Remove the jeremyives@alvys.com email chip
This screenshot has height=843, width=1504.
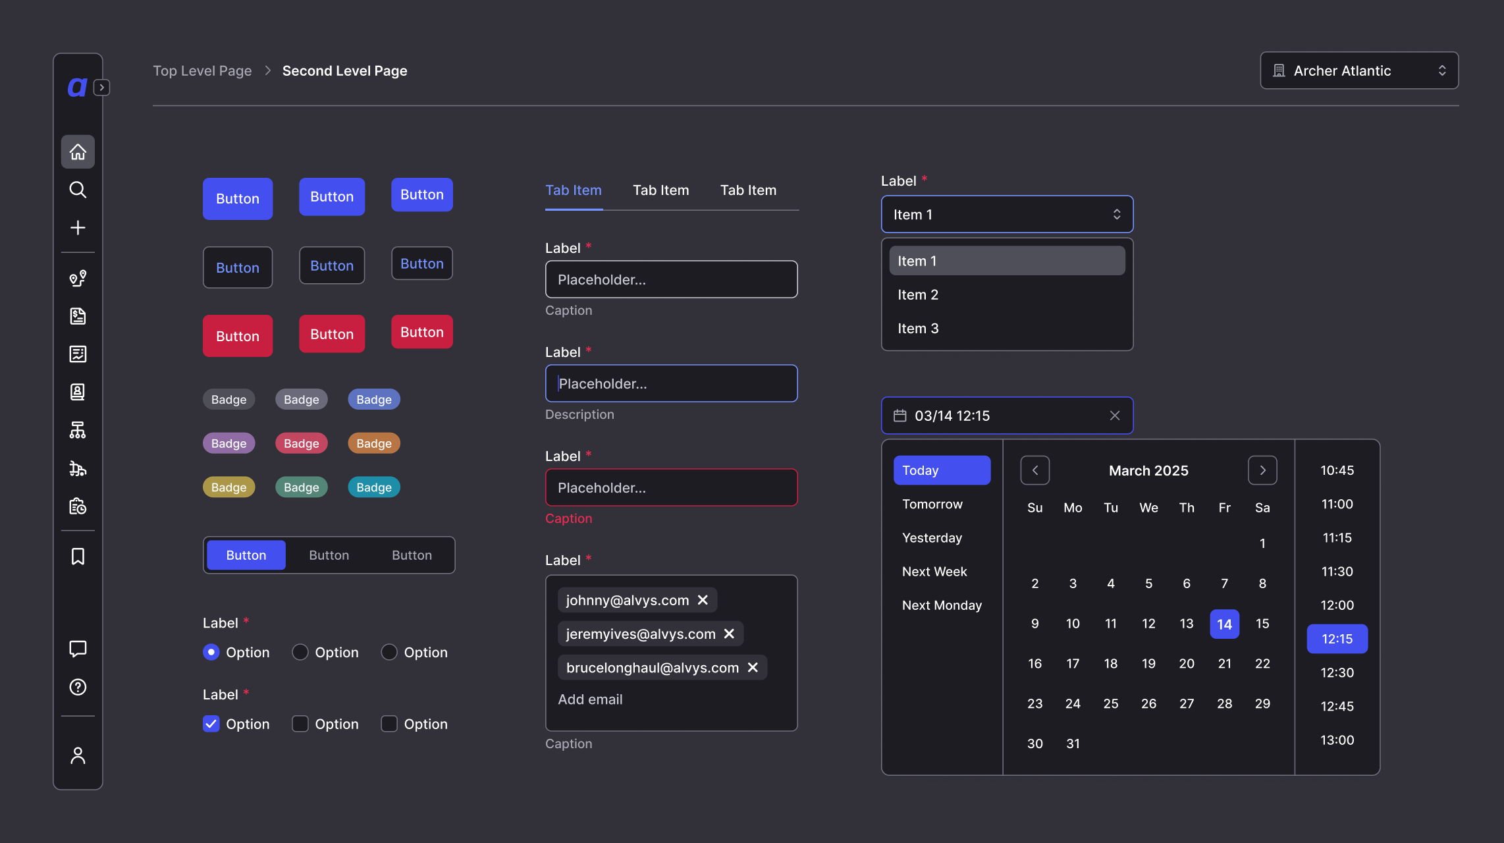(729, 634)
